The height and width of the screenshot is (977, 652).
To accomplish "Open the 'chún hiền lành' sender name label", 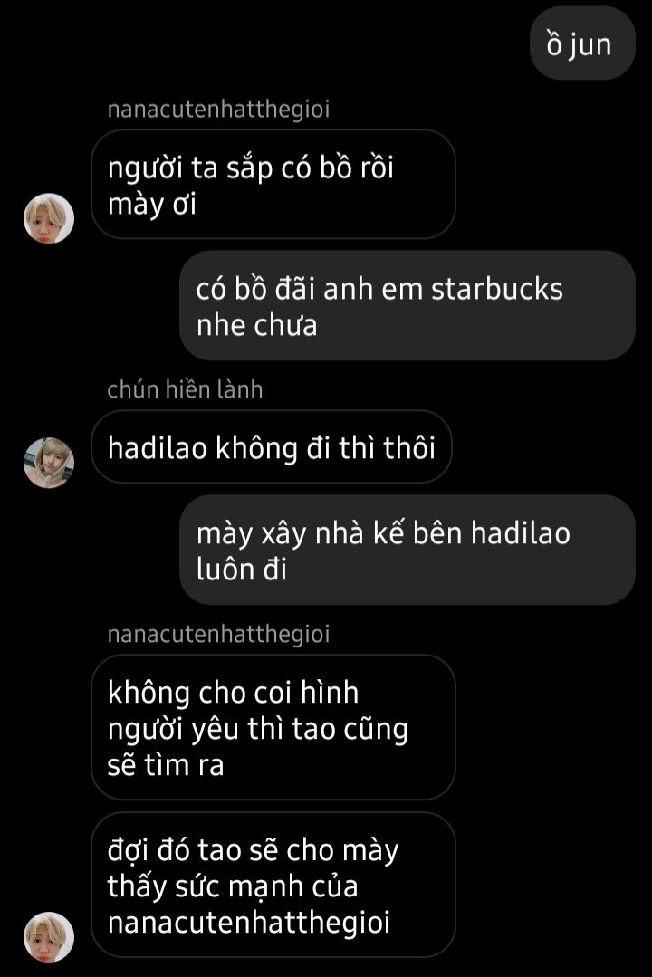I will coord(185,389).
